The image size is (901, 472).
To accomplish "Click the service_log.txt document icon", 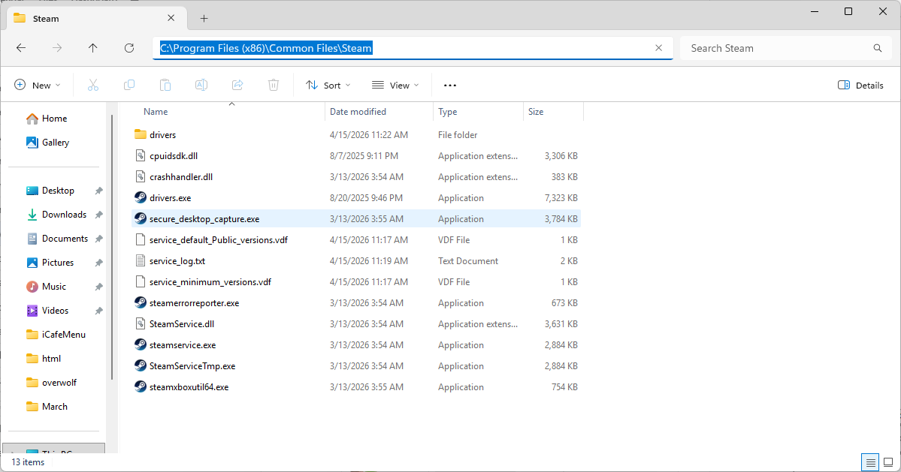I will pos(141,261).
